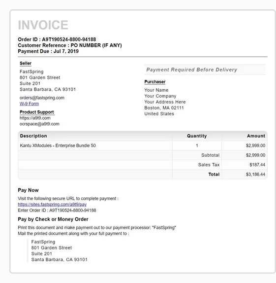Open the sites.fastspring.com payment URL
The width and height of the screenshot is (276, 283).
coord(52,204)
